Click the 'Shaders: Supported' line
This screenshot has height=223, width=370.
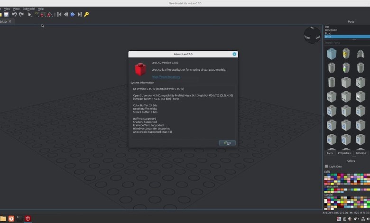pyautogui.click(x=145, y=122)
